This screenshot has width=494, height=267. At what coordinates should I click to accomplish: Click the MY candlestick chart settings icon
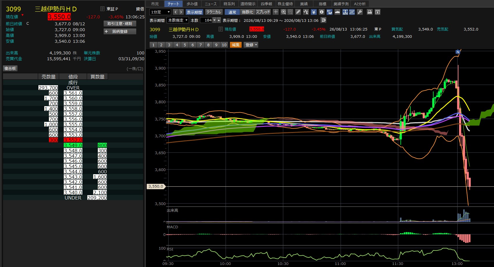coord(330,12)
